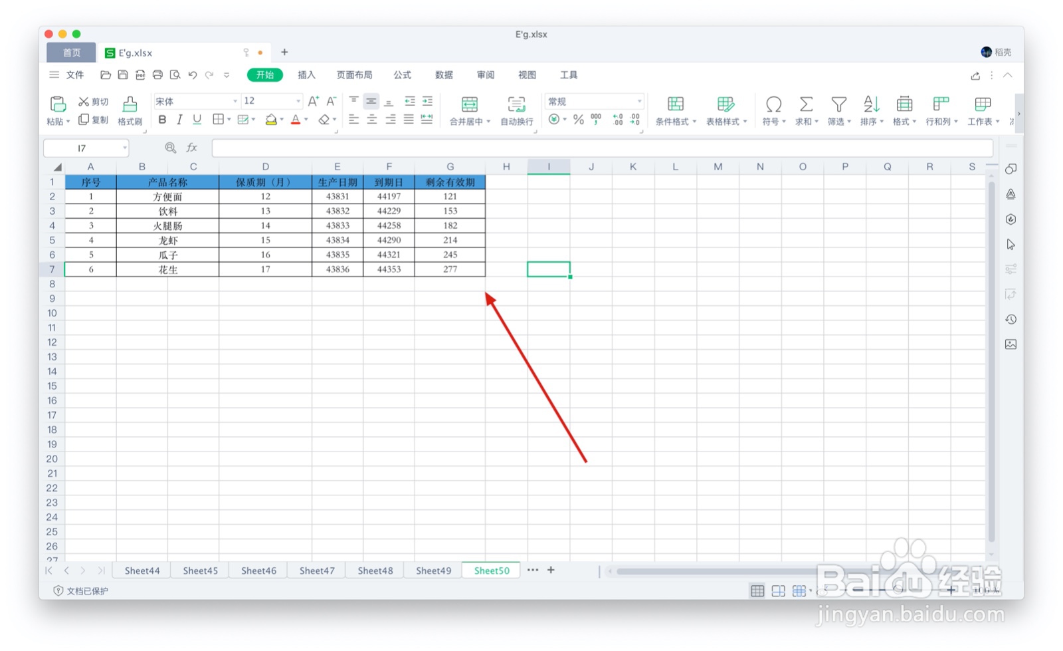Viewport: 1063px width, 651px height.
Task: Click the decrease decimal places icon
Action: (635, 120)
